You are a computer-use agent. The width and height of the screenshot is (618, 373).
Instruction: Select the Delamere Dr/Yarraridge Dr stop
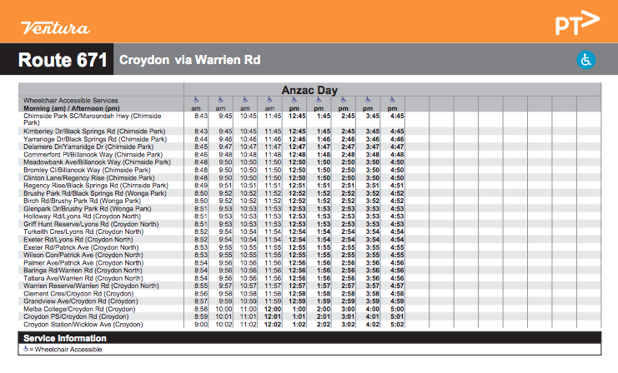coord(88,147)
